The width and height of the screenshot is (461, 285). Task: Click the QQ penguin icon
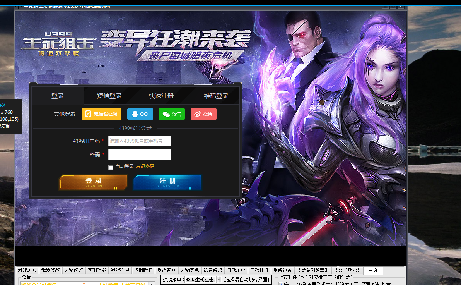135,114
